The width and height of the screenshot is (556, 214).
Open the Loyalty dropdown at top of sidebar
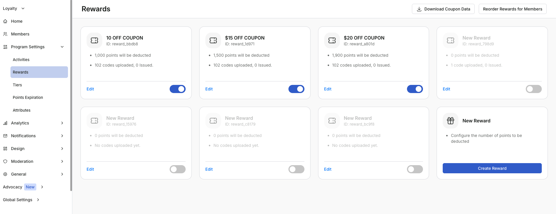point(14,8)
